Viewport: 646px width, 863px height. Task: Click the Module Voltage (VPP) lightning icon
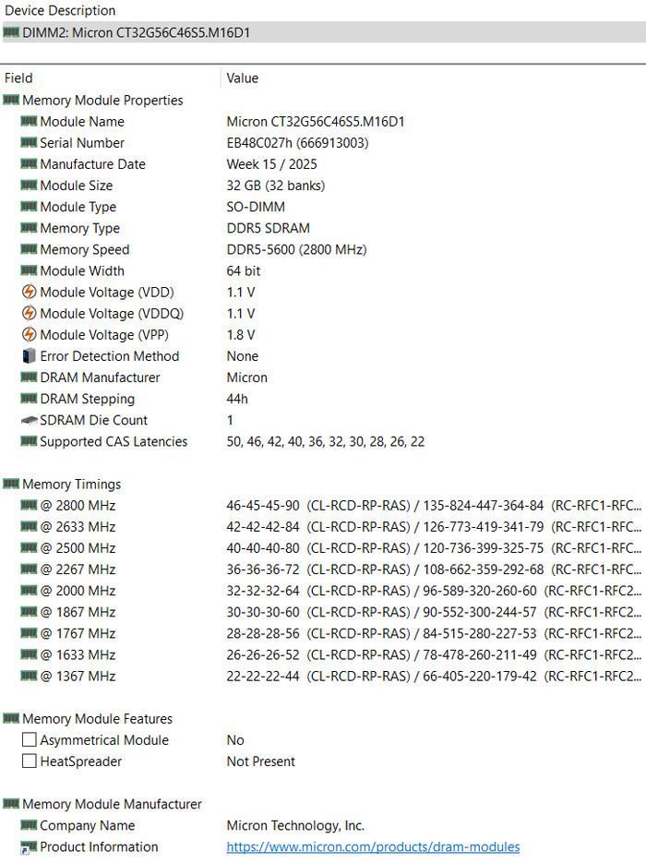29,335
